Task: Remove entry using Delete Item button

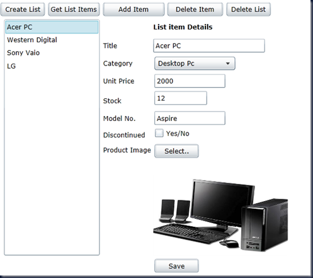Action: click(x=195, y=9)
